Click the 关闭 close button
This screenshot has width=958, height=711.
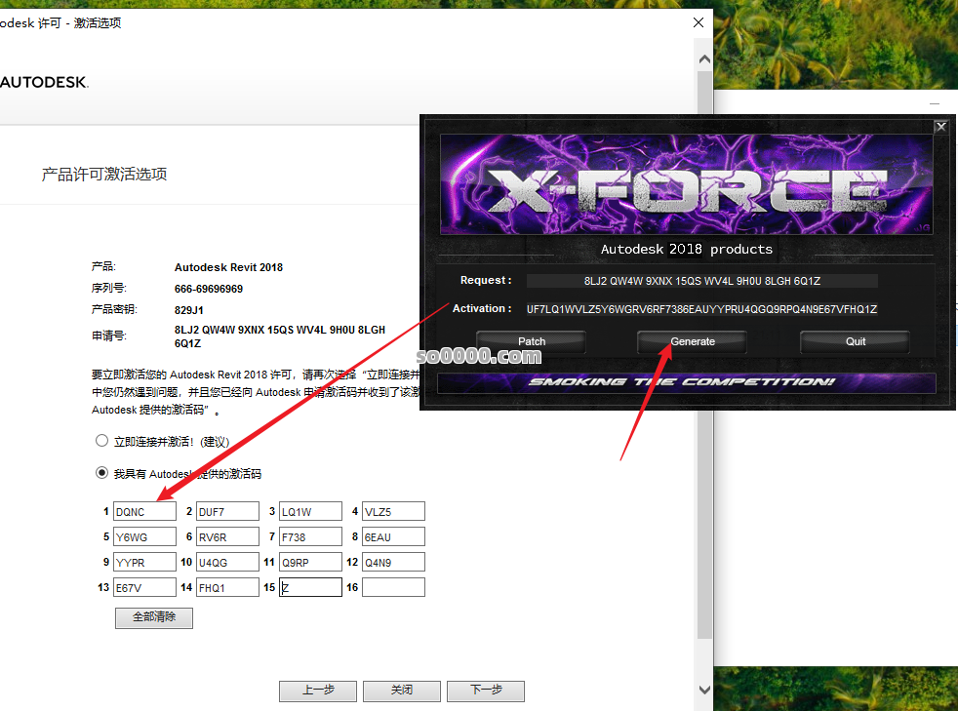point(401,691)
